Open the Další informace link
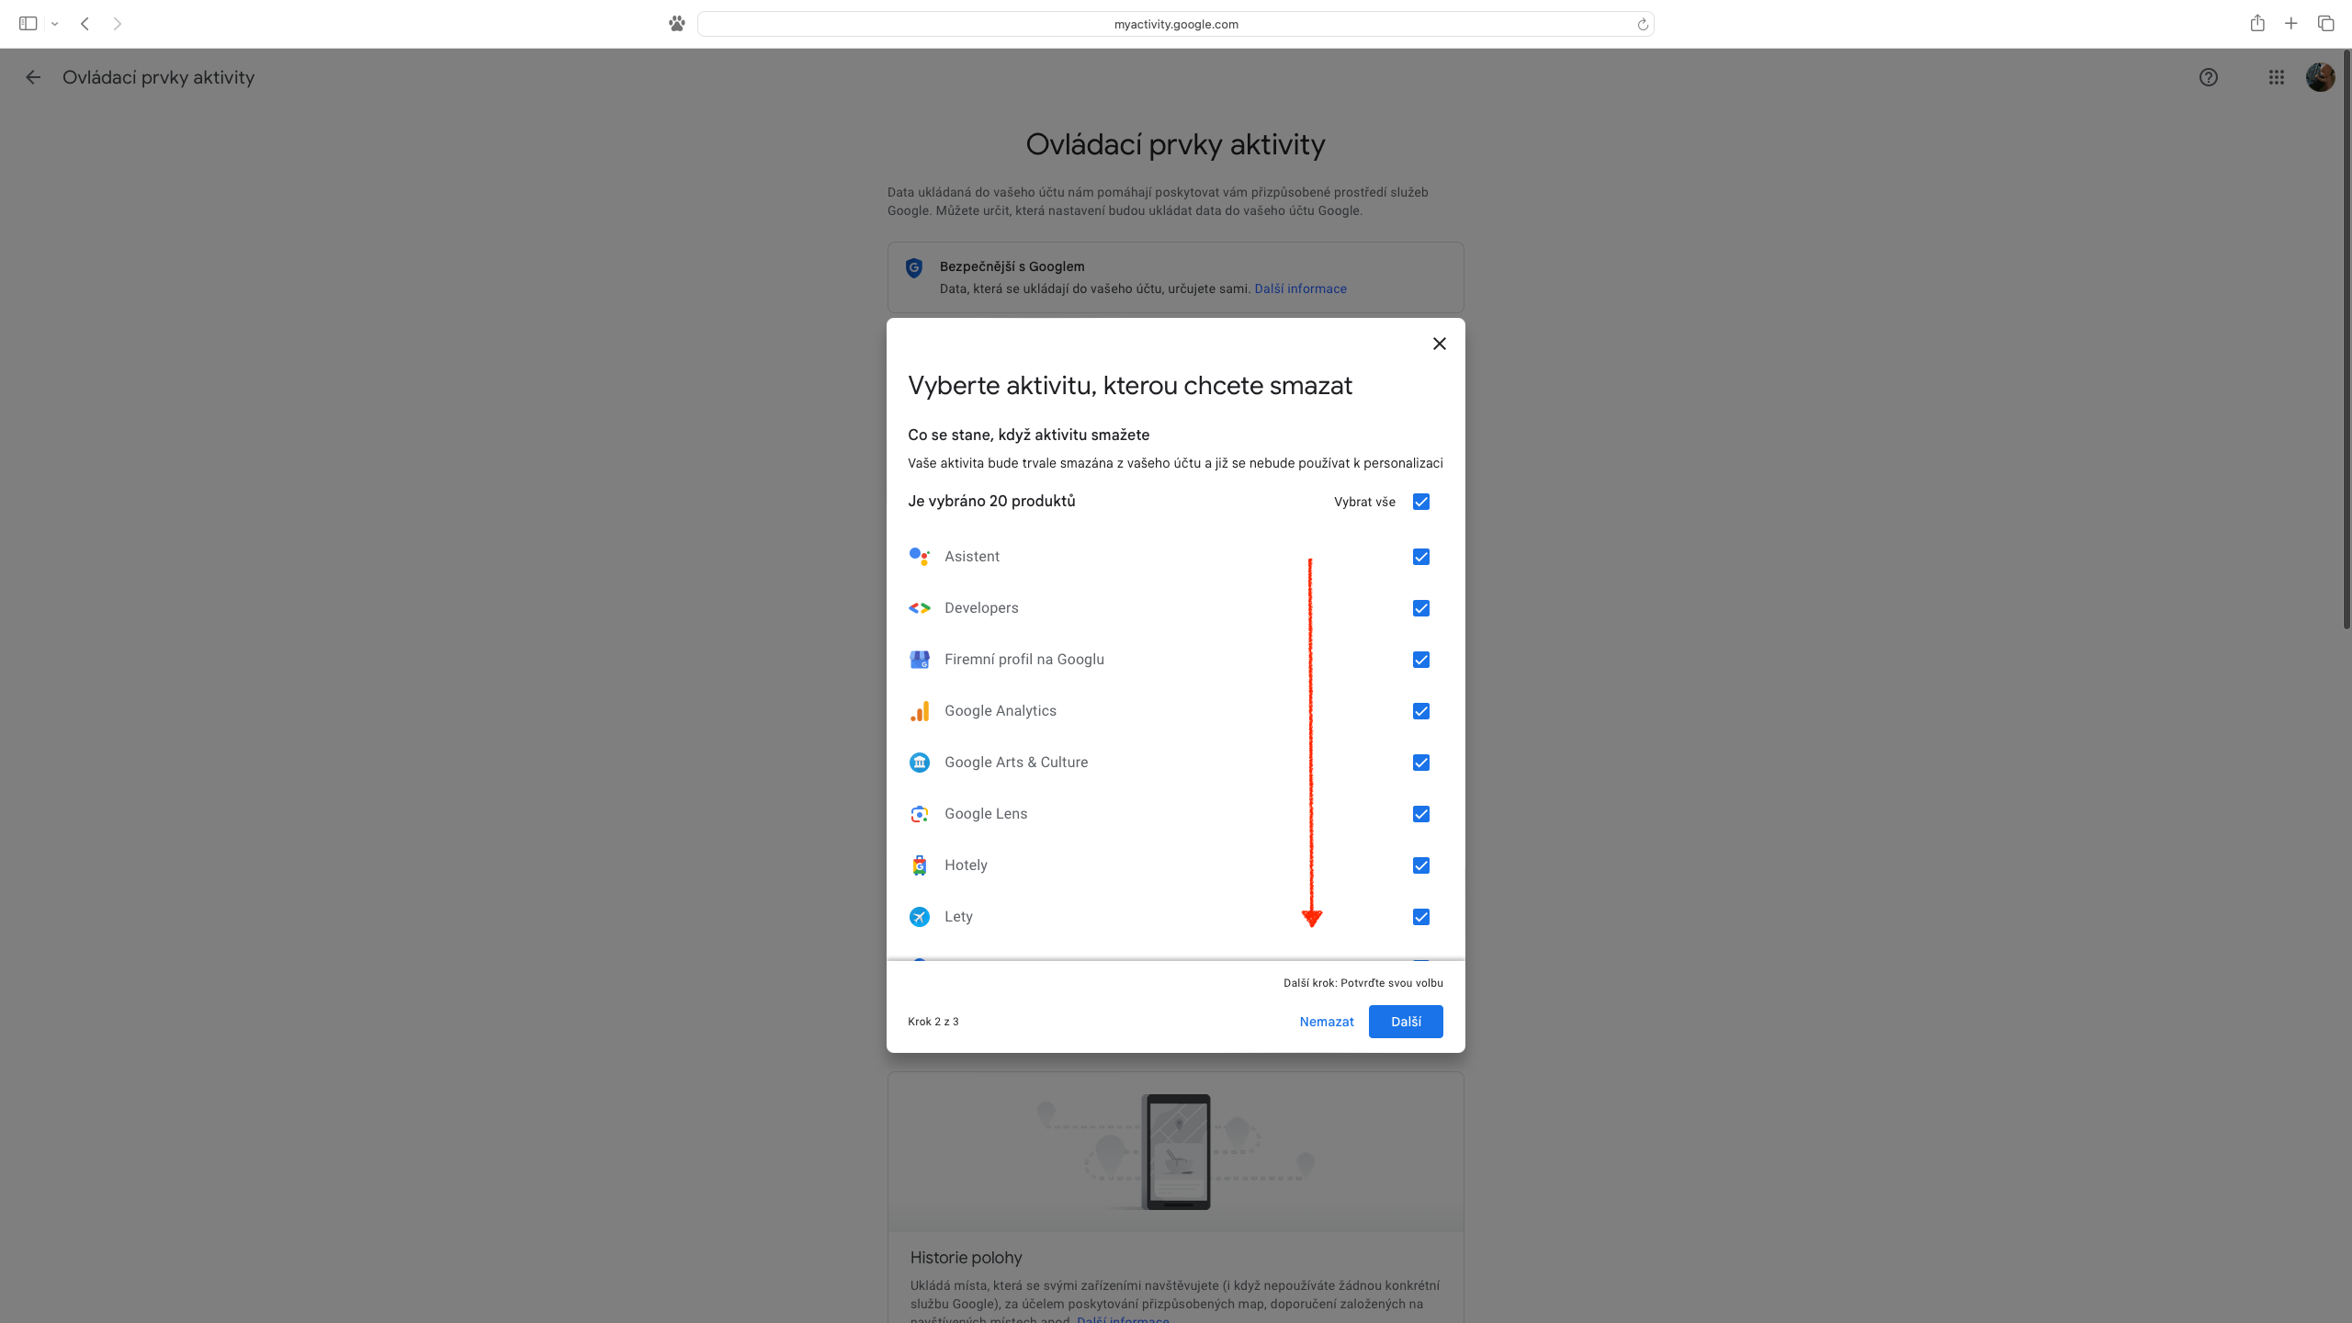 pos(1300,288)
